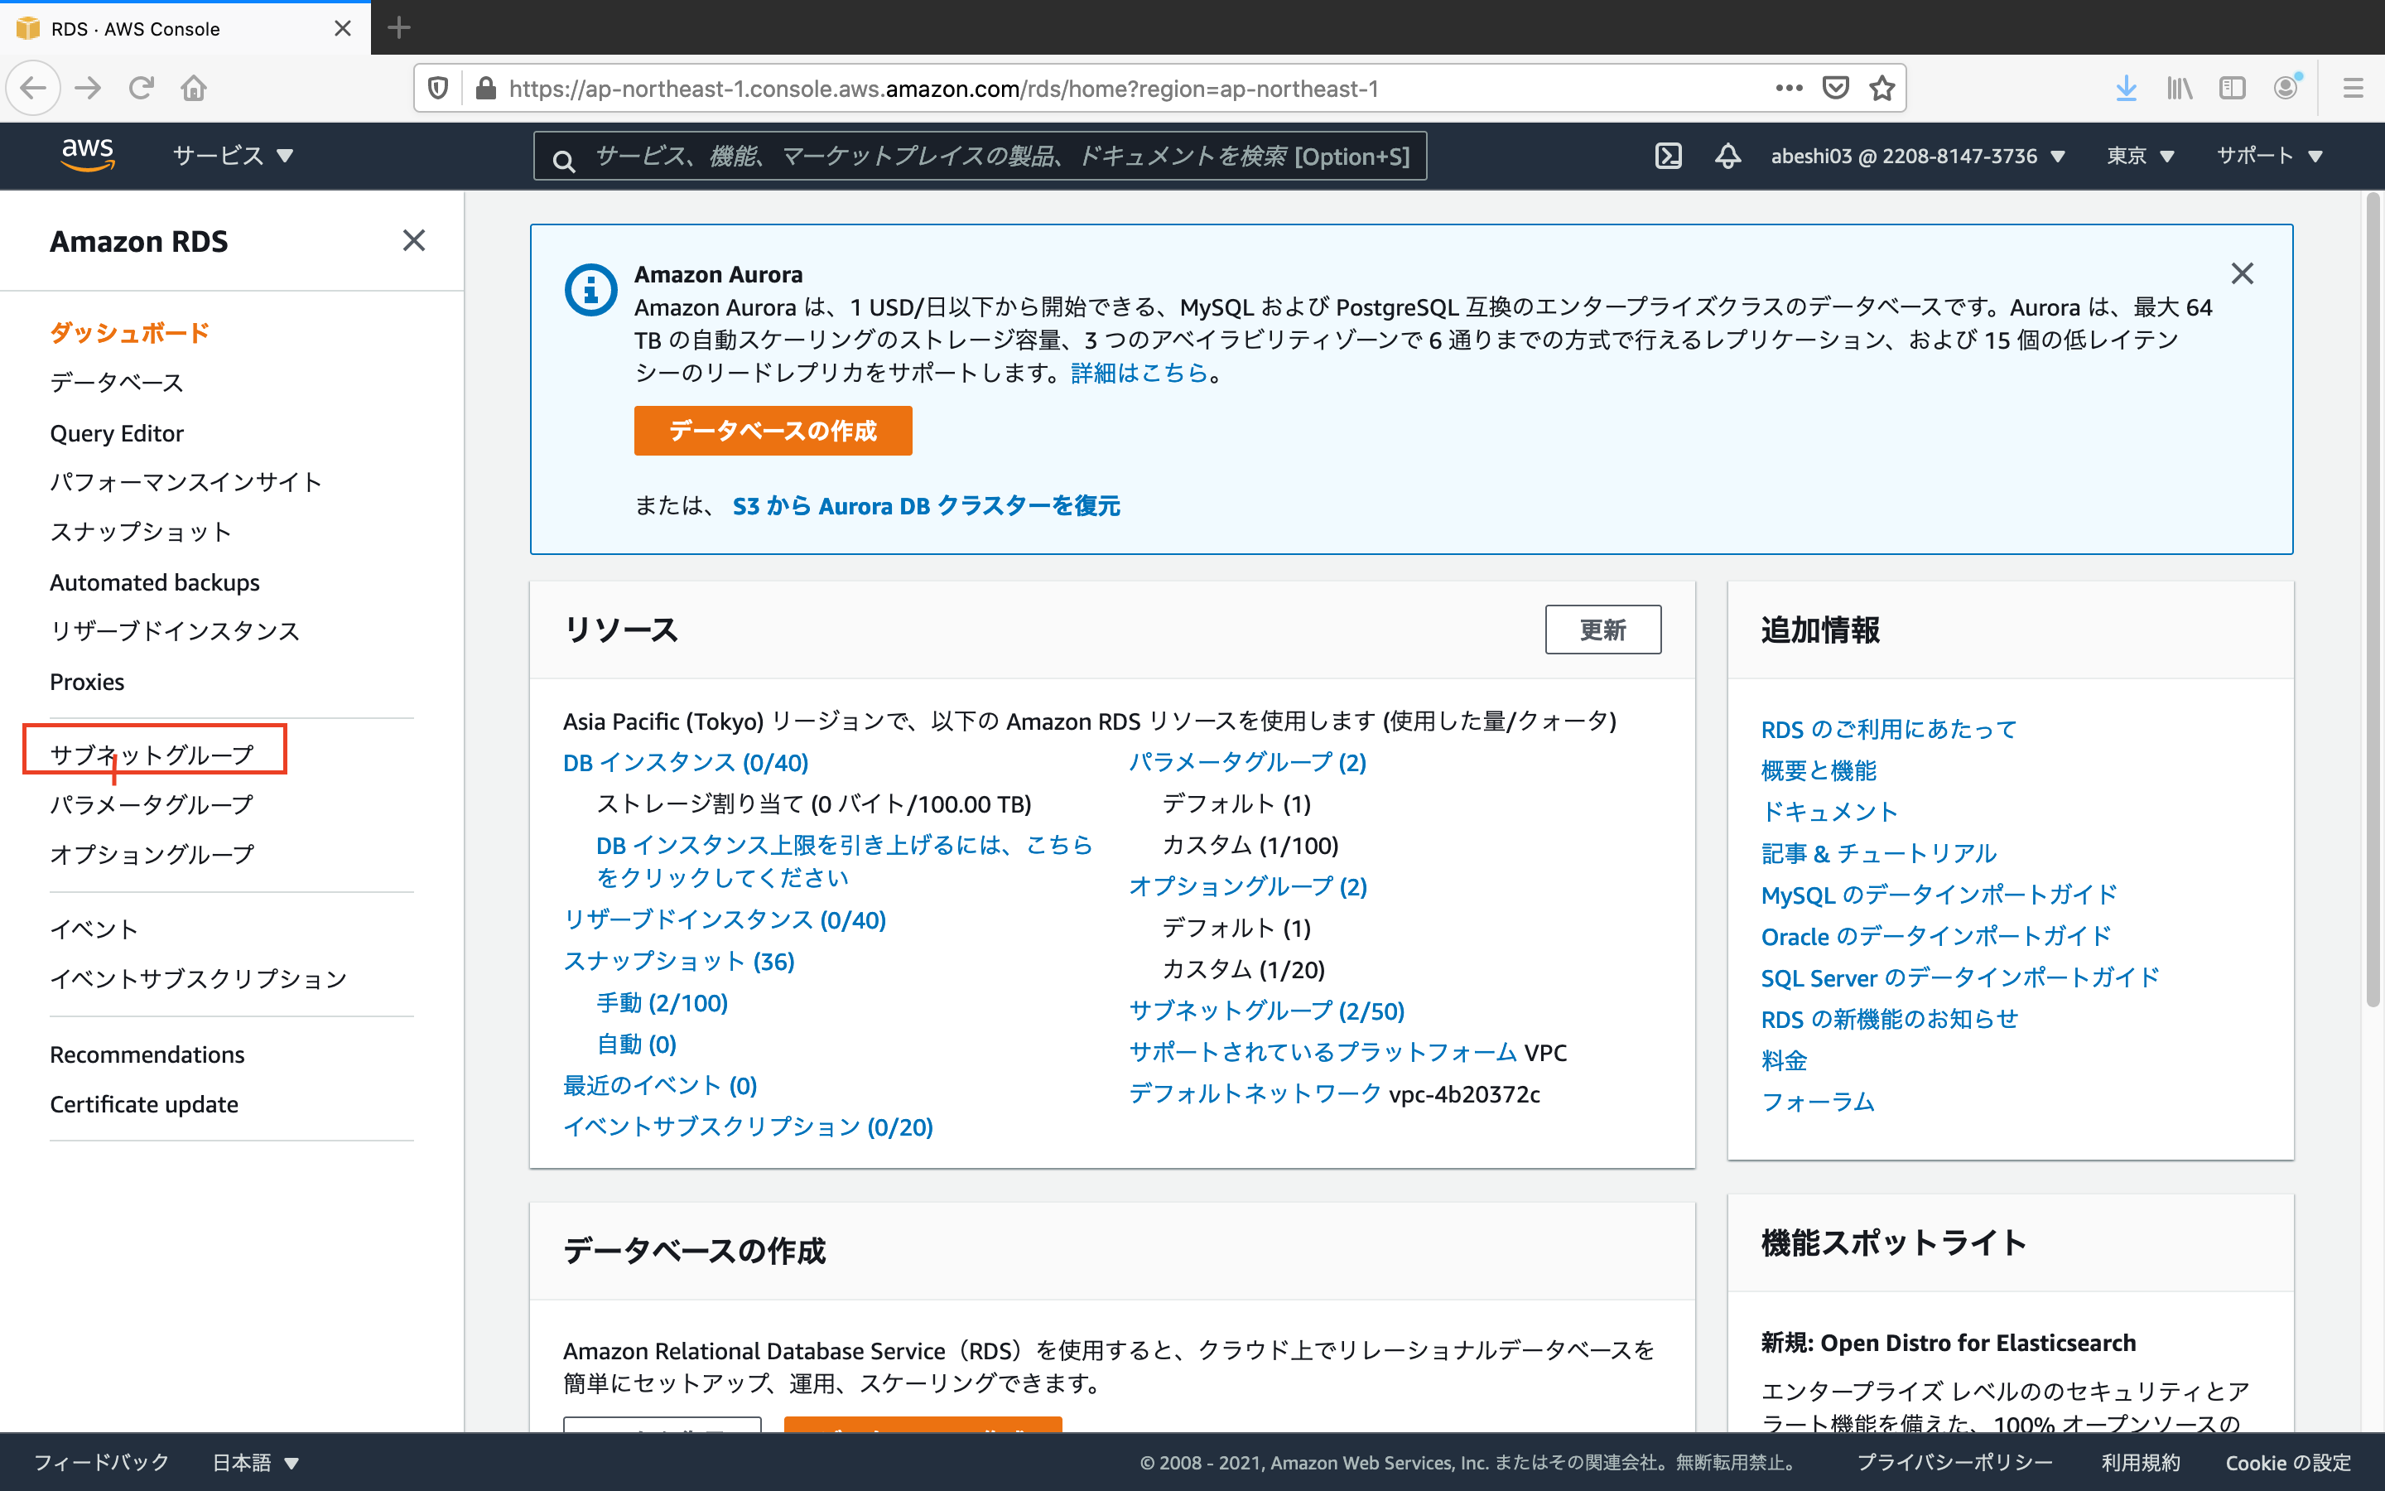Image resolution: width=2385 pixels, height=1491 pixels.
Task: Close the Amazon RDS side navigation
Action: (x=414, y=240)
